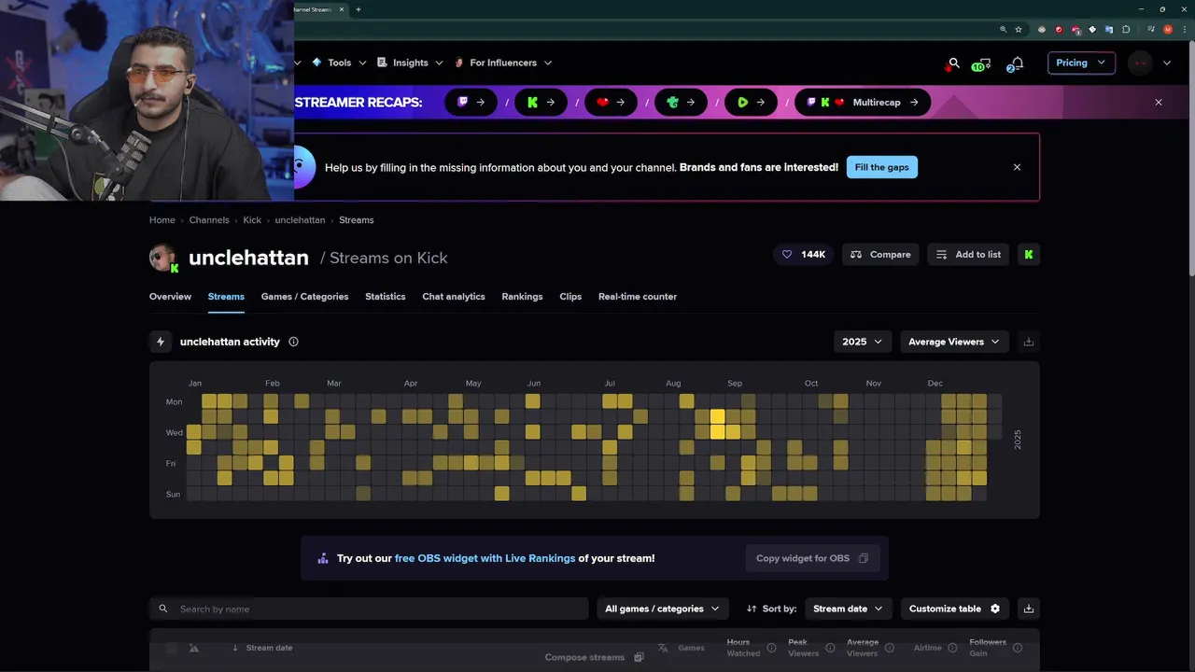This screenshot has width=1195, height=672.
Task: Close the fill-the-gaps notice
Action: coord(1017,167)
